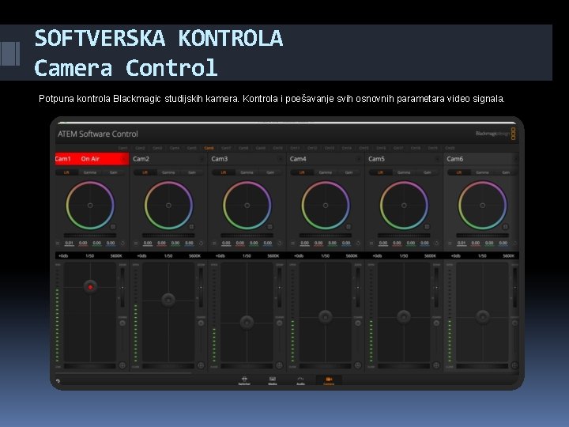
Task: Select highlighted Cam6 in camera selector row
Action: pyautogui.click(x=209, y=148)
